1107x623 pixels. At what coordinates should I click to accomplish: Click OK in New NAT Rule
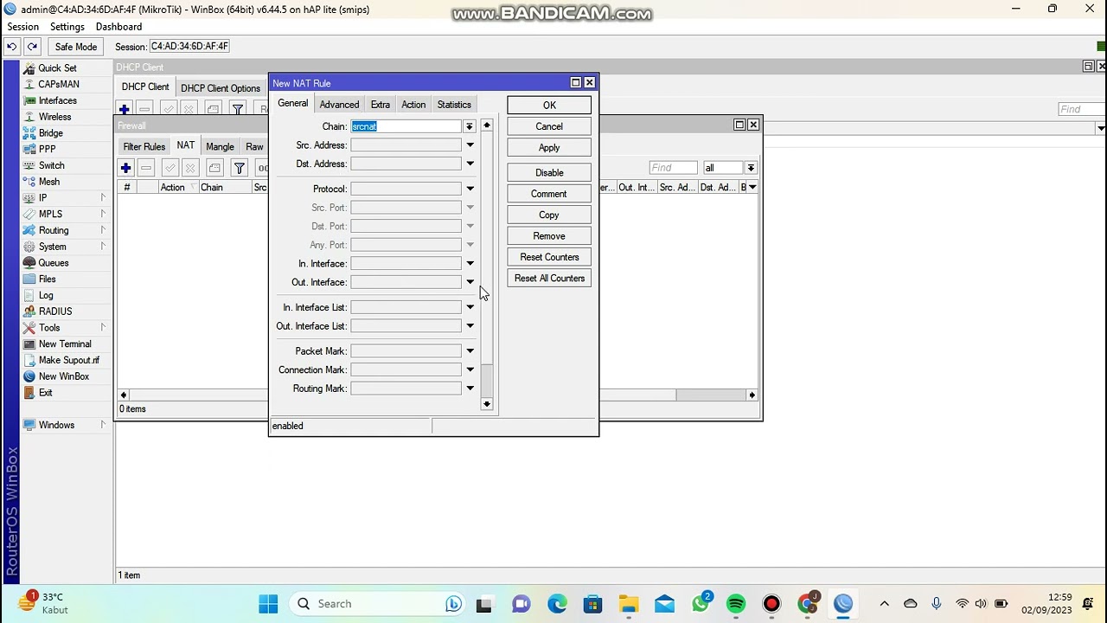[549, 106]
